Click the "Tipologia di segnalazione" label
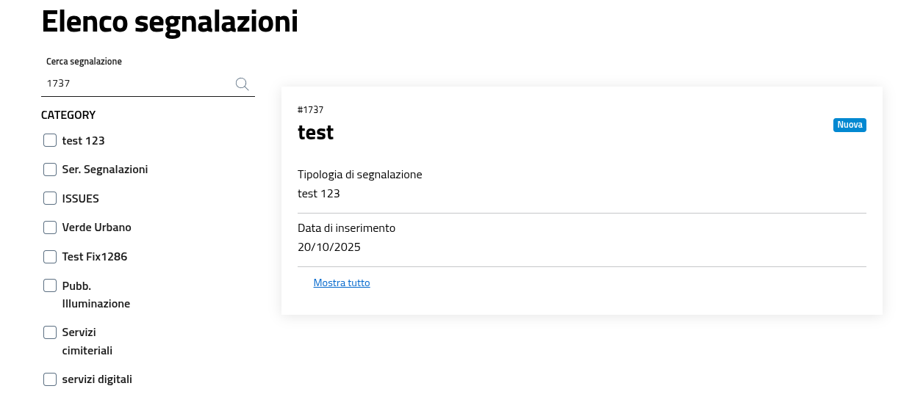923x419 pixels. [359, 175]
